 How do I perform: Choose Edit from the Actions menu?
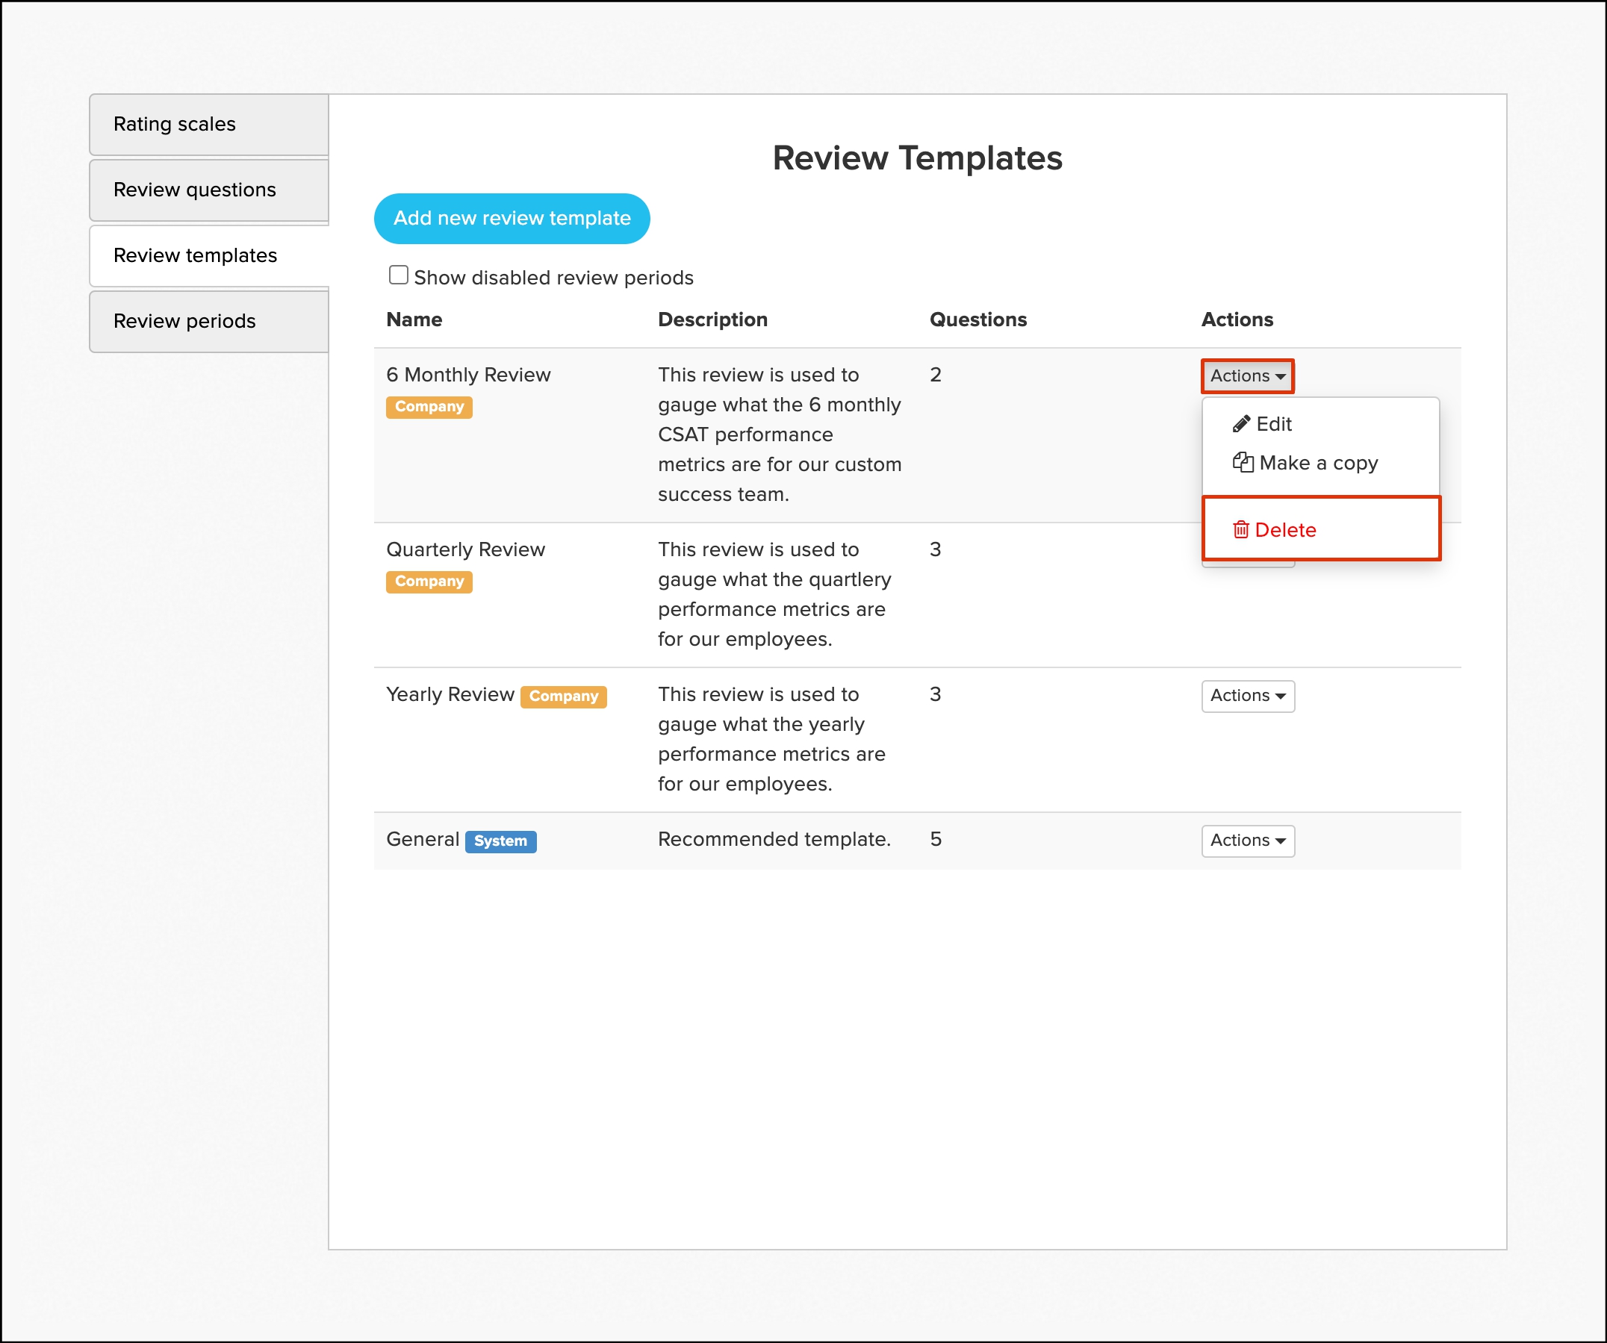1273,424
